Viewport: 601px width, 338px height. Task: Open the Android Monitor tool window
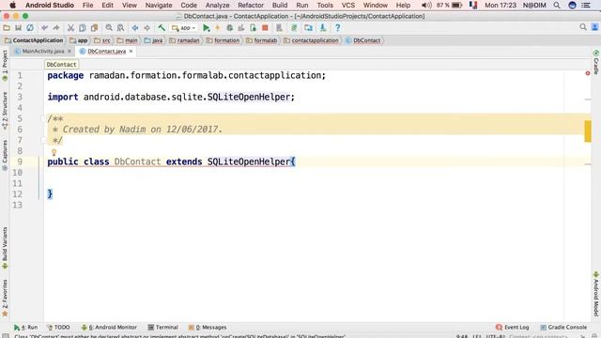coord(109,328)
